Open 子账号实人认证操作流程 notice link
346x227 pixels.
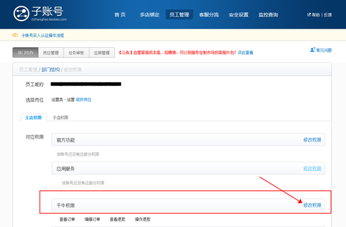pyautogui.click(x=42, y=36)
